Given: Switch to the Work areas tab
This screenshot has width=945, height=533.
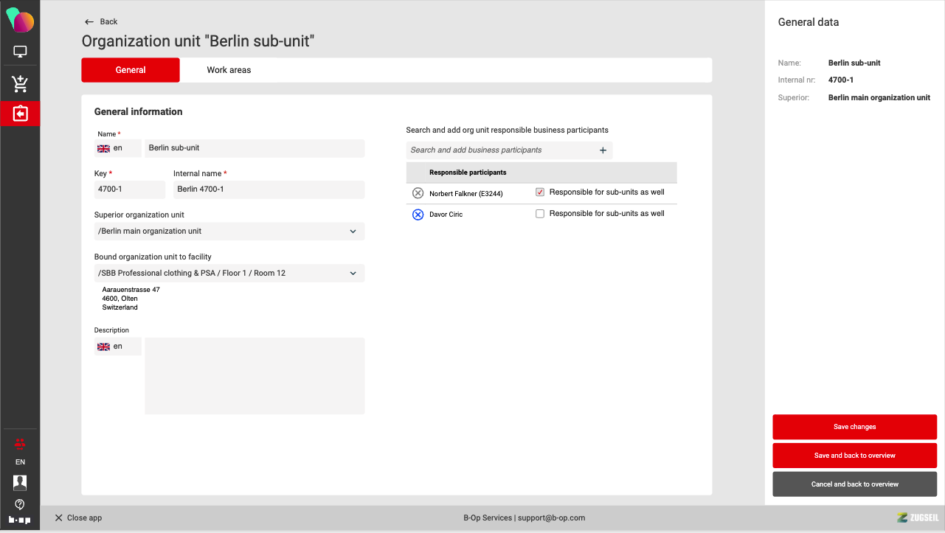Looking at the screenshot, I should tap(229, 70).
